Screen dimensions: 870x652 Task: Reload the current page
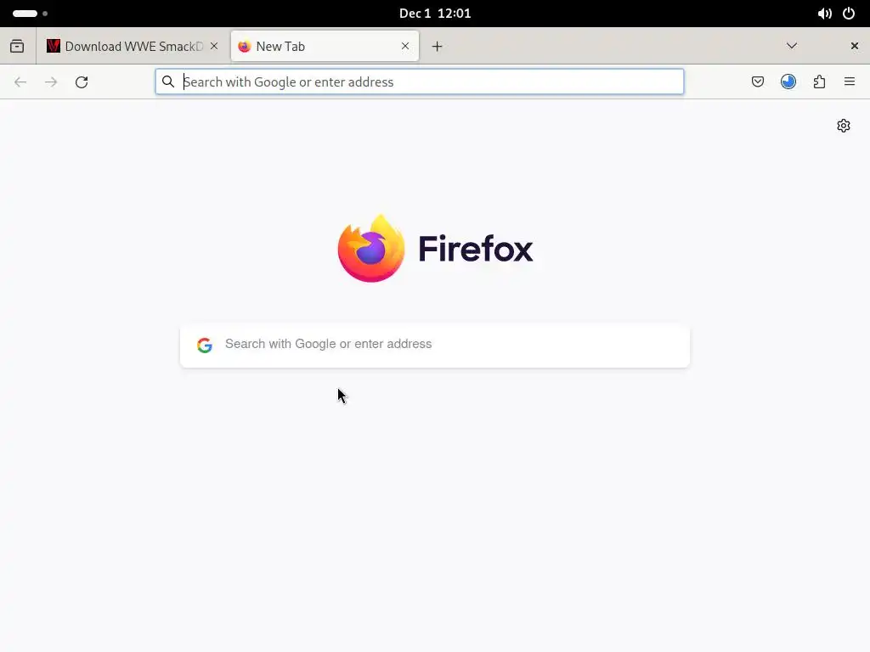(82, 82)
